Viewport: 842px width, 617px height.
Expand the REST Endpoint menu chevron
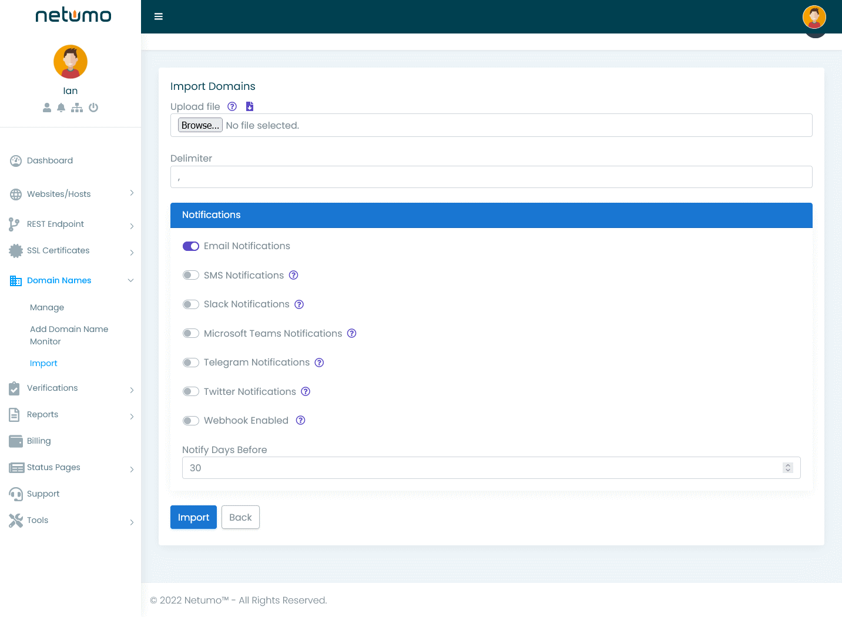132,226
